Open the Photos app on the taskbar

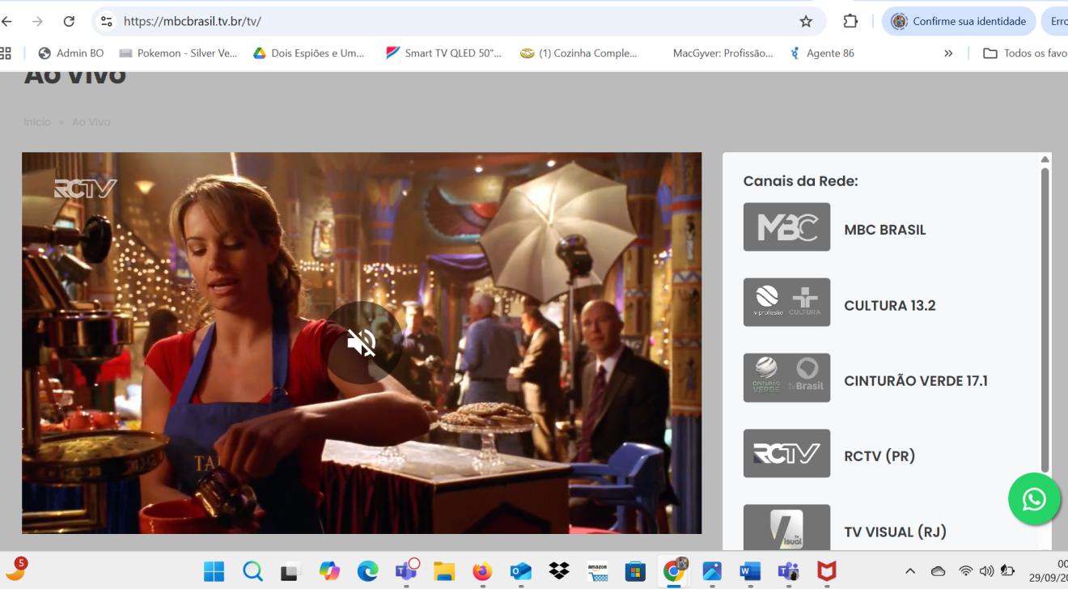[712, 571]
